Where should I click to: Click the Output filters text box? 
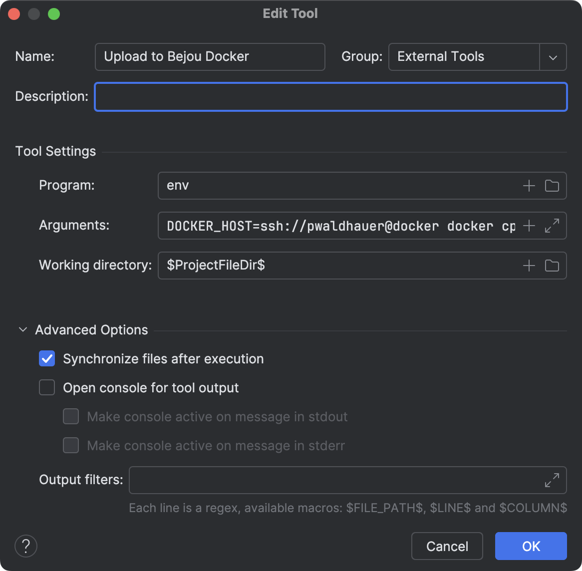334,480
